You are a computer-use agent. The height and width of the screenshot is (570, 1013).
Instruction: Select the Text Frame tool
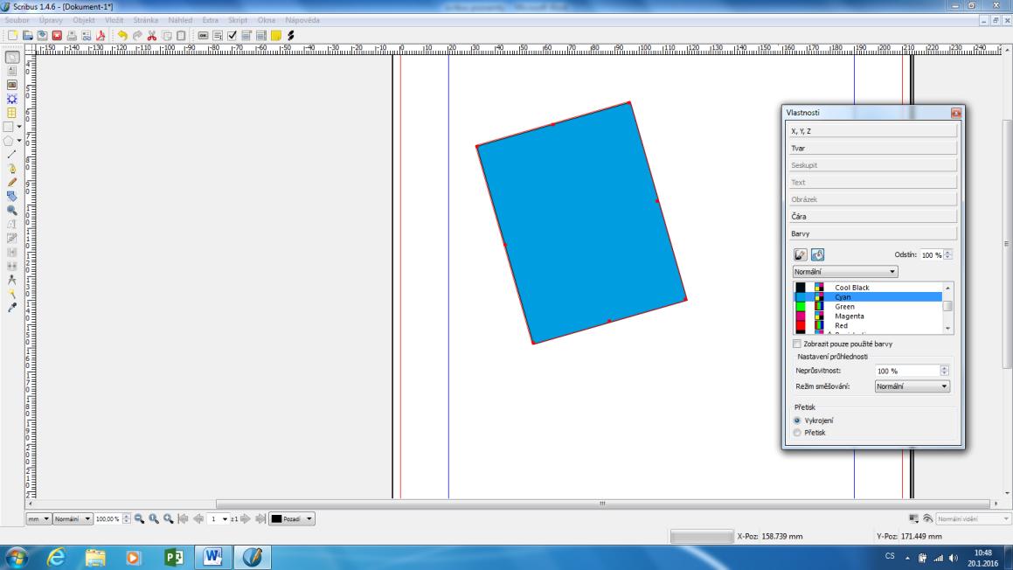[11, 71]
